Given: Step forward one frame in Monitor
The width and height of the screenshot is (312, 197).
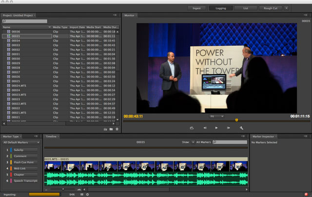Looking at the screenshot, I should tap(228, 128).
